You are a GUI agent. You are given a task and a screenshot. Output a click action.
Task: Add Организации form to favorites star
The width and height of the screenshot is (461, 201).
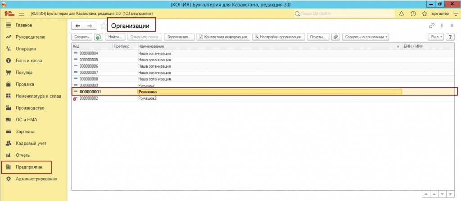click(x=103, y=26)
